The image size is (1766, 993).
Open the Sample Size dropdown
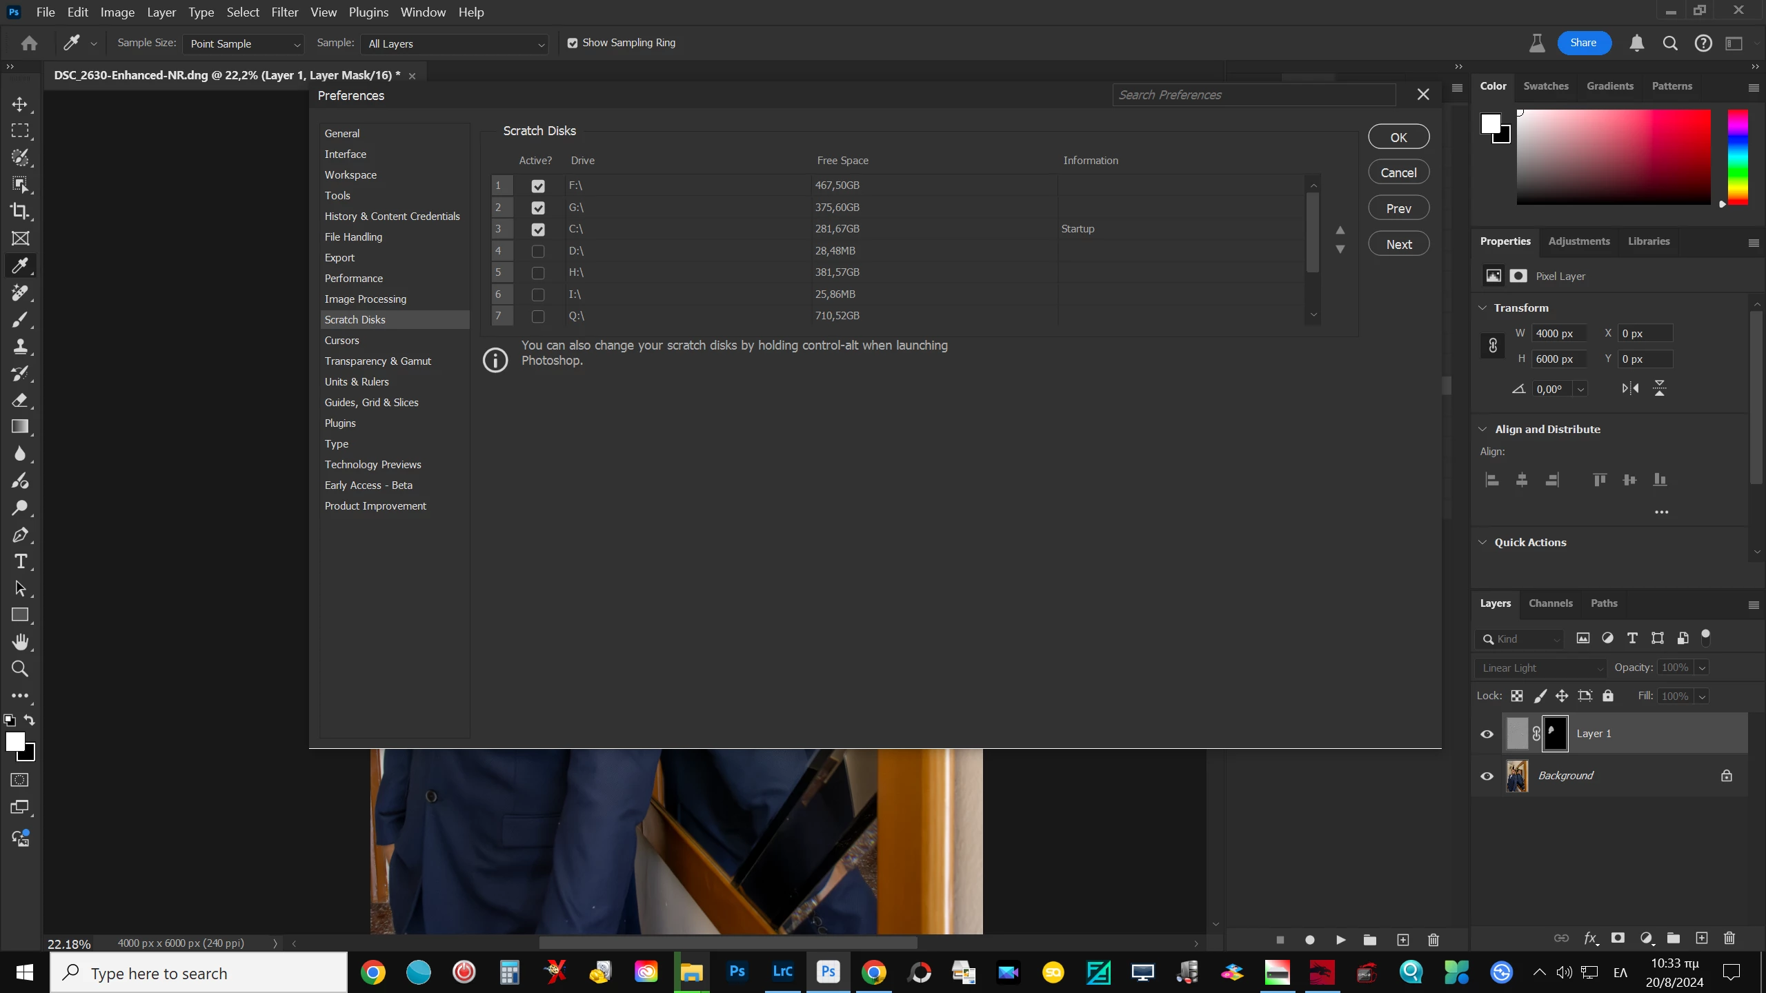pos(245,44)
